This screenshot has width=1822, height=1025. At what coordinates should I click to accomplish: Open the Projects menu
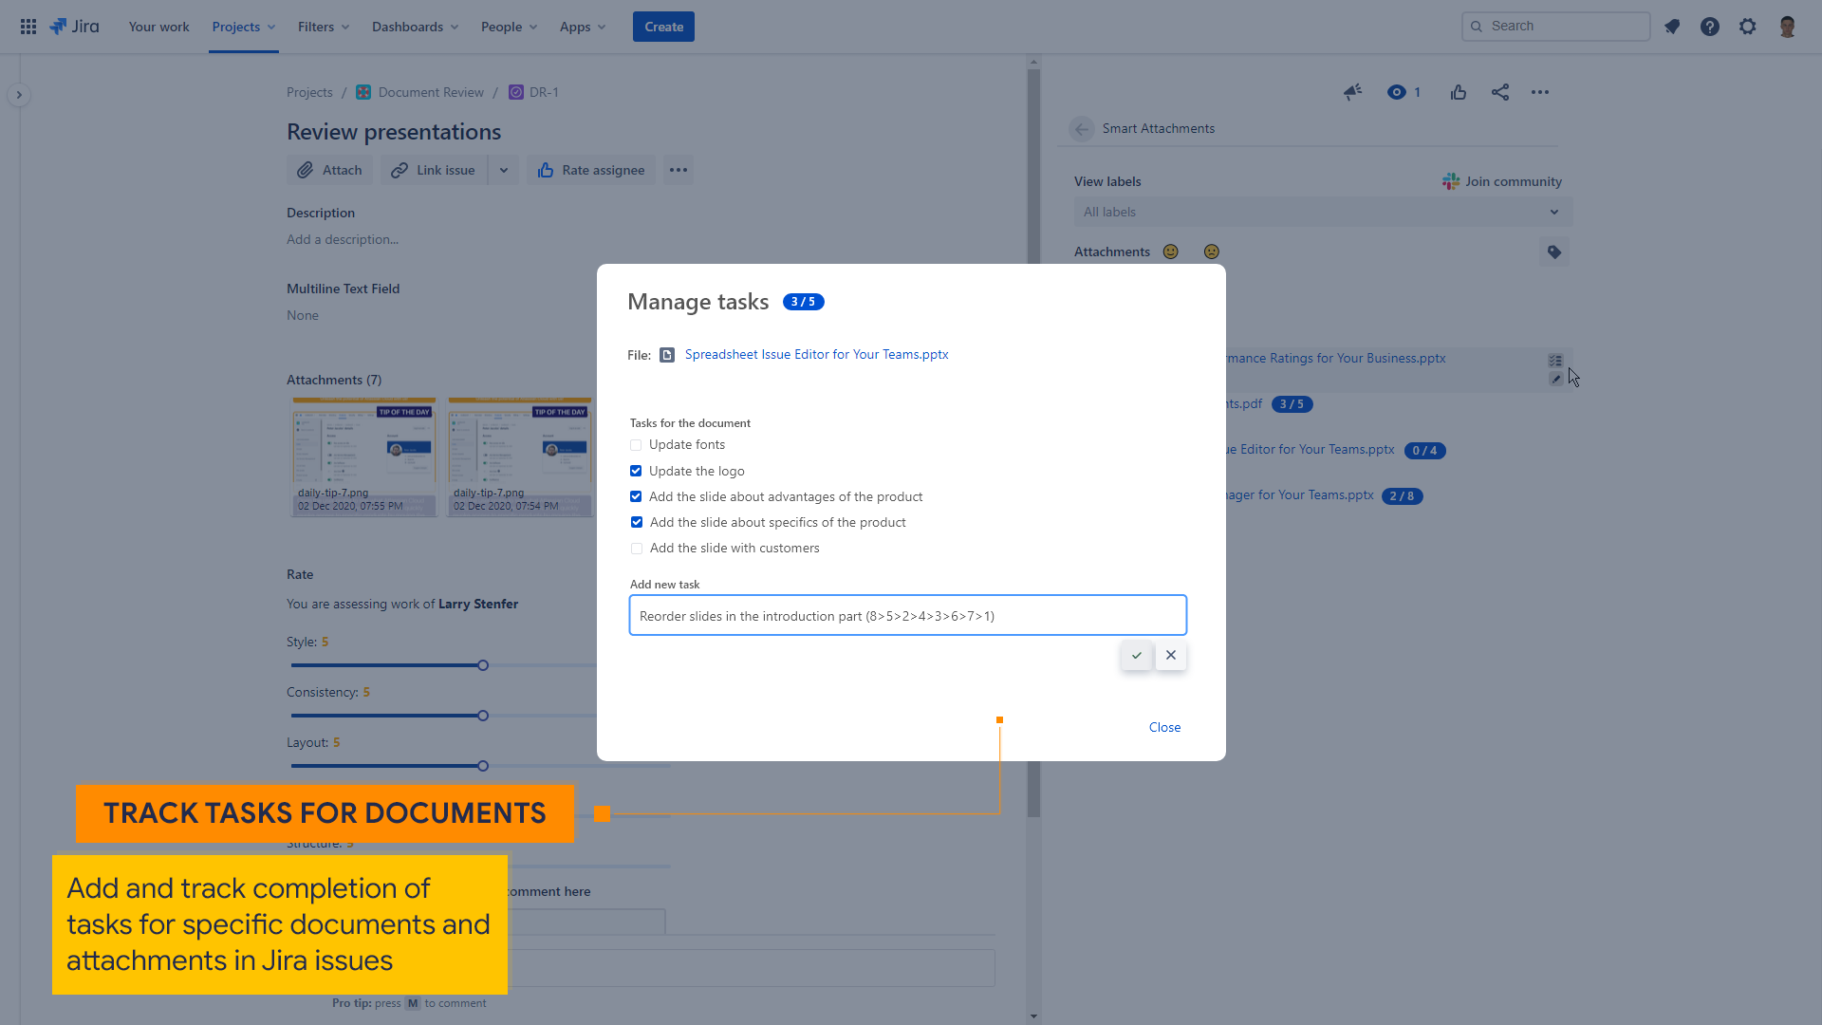click(243, 27)
